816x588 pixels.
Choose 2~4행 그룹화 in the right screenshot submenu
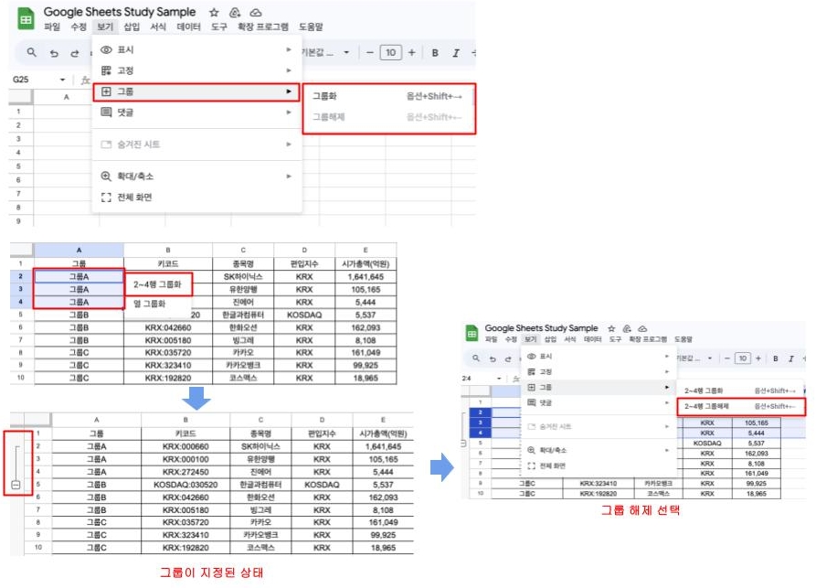point(740,390)
